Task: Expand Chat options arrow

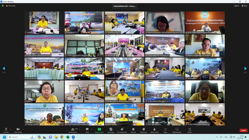Action: [x=91, y=129]
